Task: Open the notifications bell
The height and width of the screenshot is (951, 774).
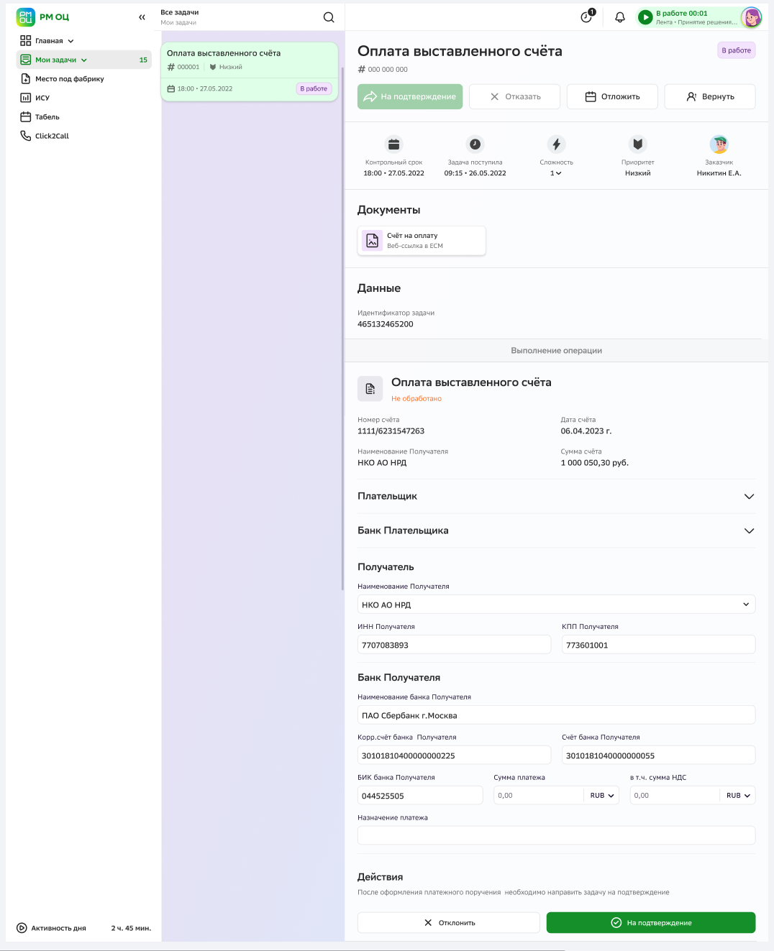Action: [x=619, y=17]
